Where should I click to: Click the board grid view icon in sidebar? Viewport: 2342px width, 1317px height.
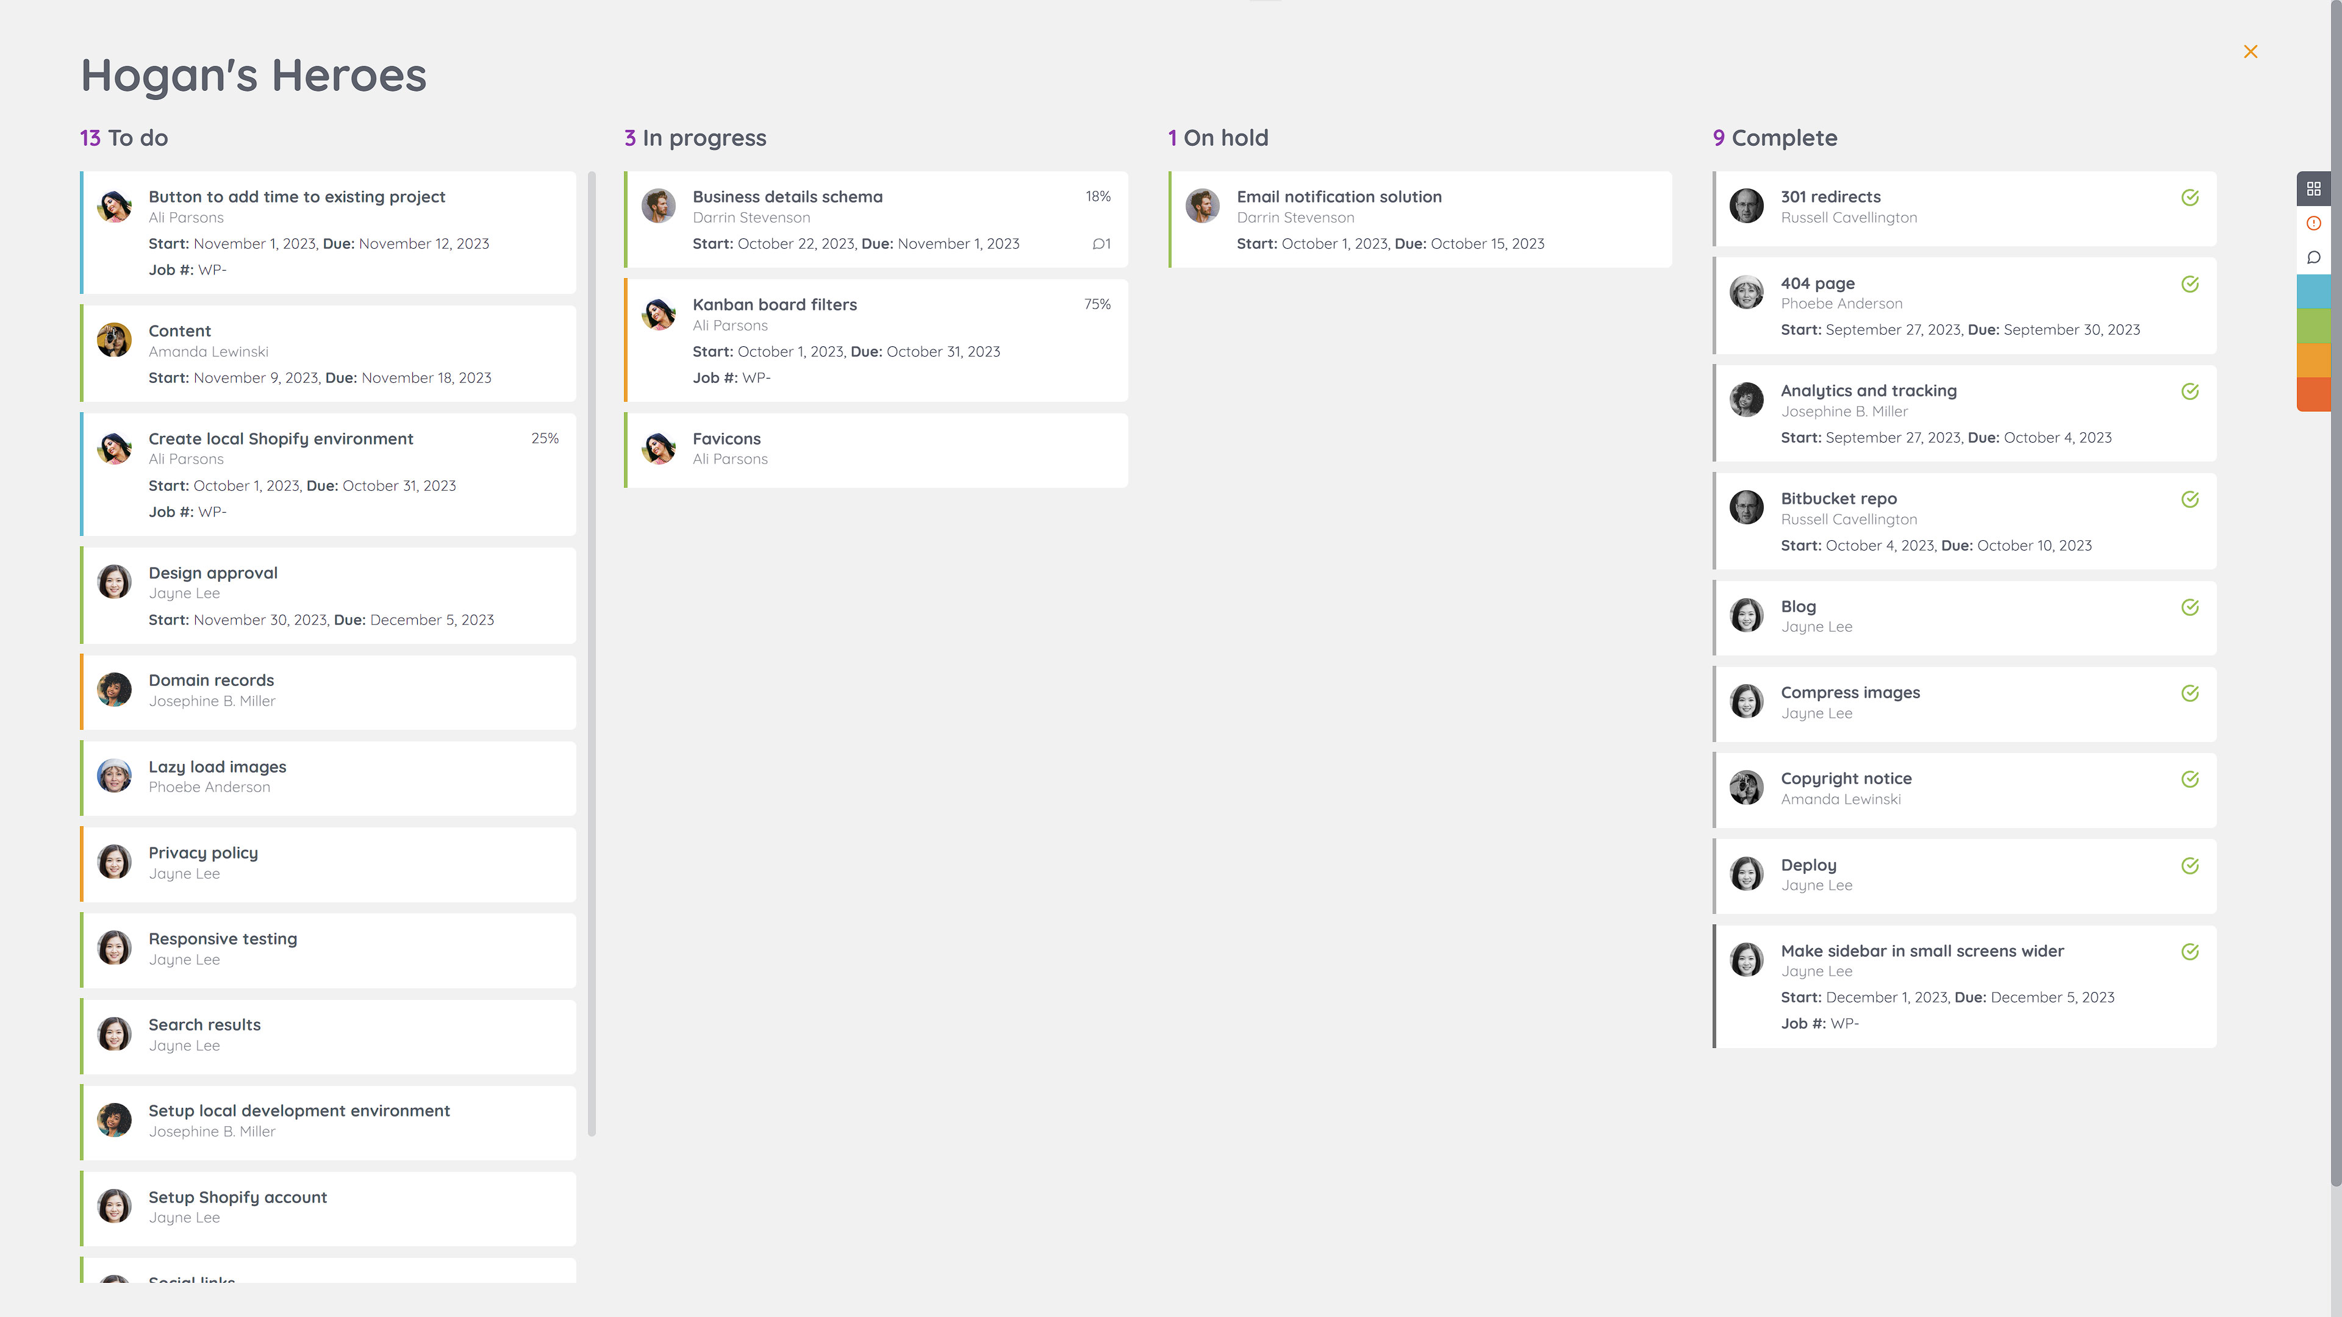pos(2314,188)
